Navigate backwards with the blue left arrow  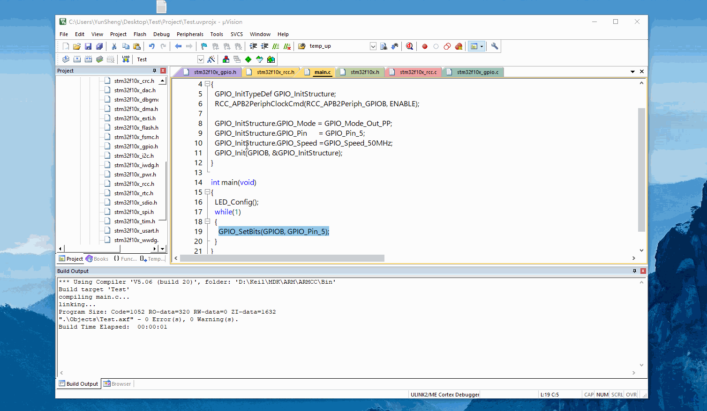pyautogui.click(x=178, y=46)
